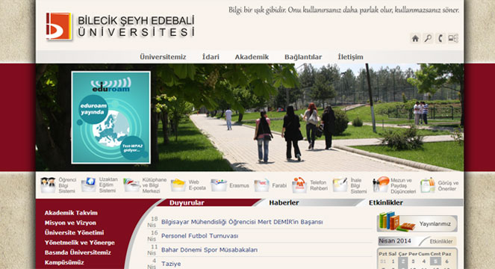Open Kampüsümüz link
The image size is (495, 269).
click(64, 262)
